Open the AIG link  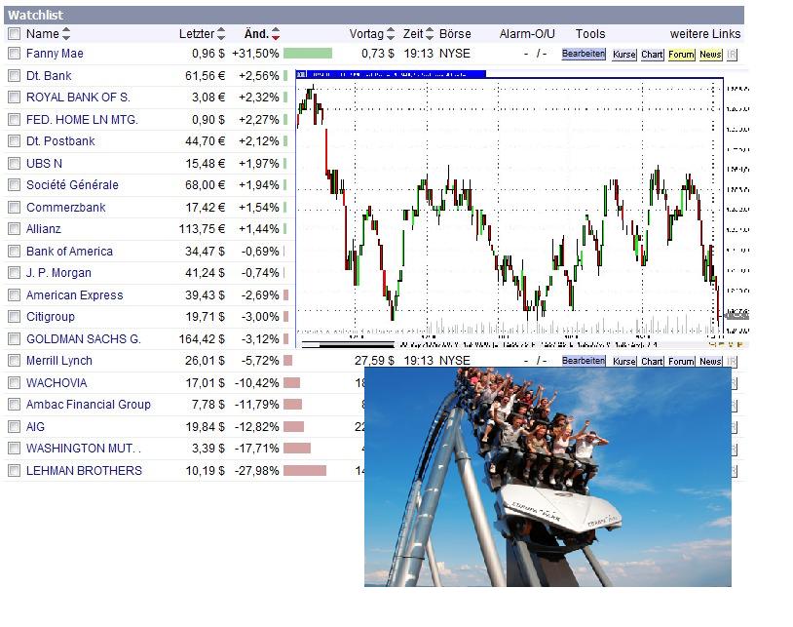pyautogui.click(x=35, y=427)
